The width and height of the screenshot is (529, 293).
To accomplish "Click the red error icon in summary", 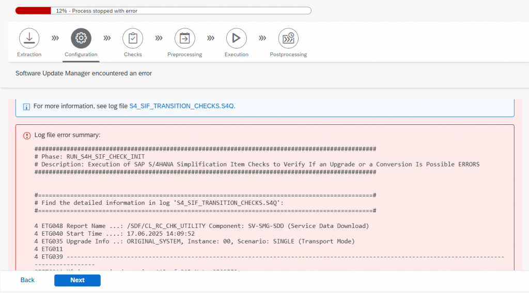I will (x=27, y=135).
